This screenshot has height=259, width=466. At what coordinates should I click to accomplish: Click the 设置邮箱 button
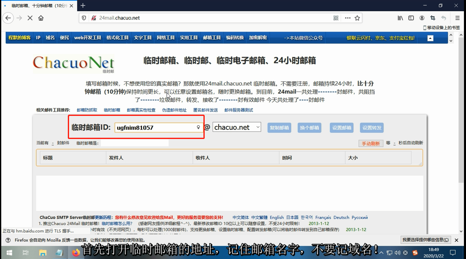[342, 128]
